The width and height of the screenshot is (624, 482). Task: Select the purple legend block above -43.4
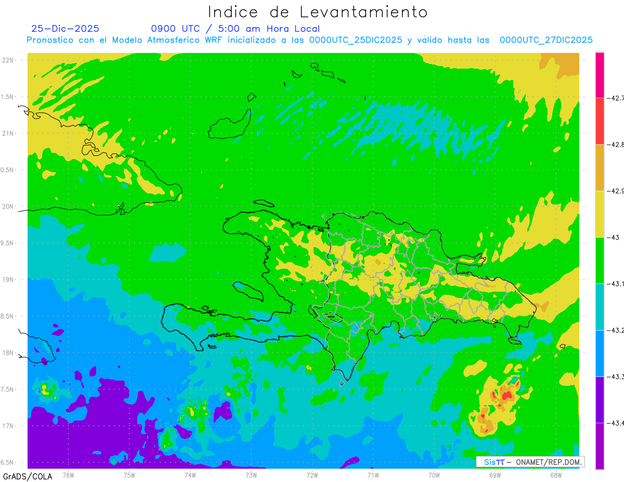click(x=600, y=399)
